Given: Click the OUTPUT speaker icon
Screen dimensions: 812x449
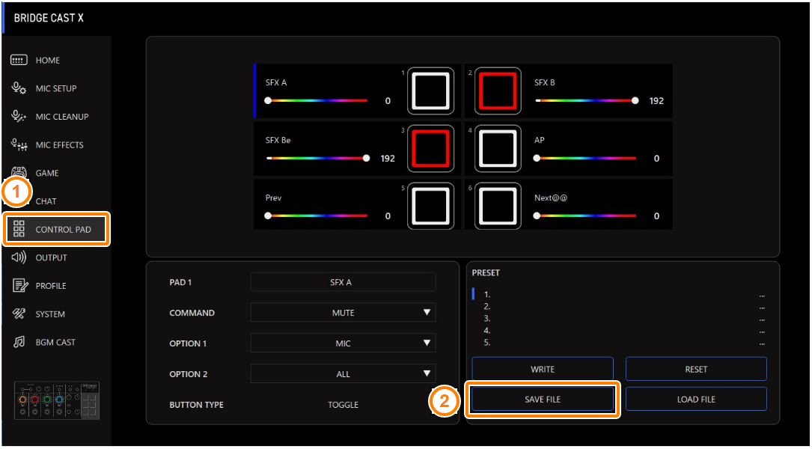Looking at the screenshot, I should pyautogui.click(x=19, y=257).
